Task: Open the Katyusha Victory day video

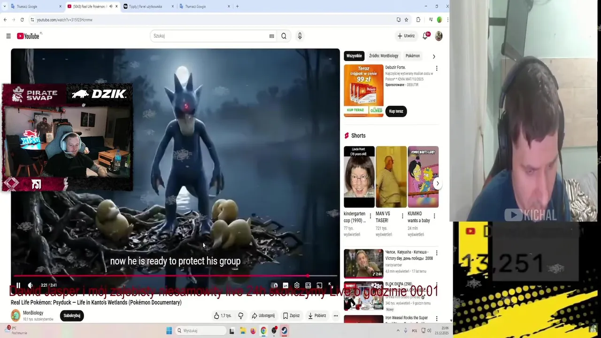Action: pos(363,263)
